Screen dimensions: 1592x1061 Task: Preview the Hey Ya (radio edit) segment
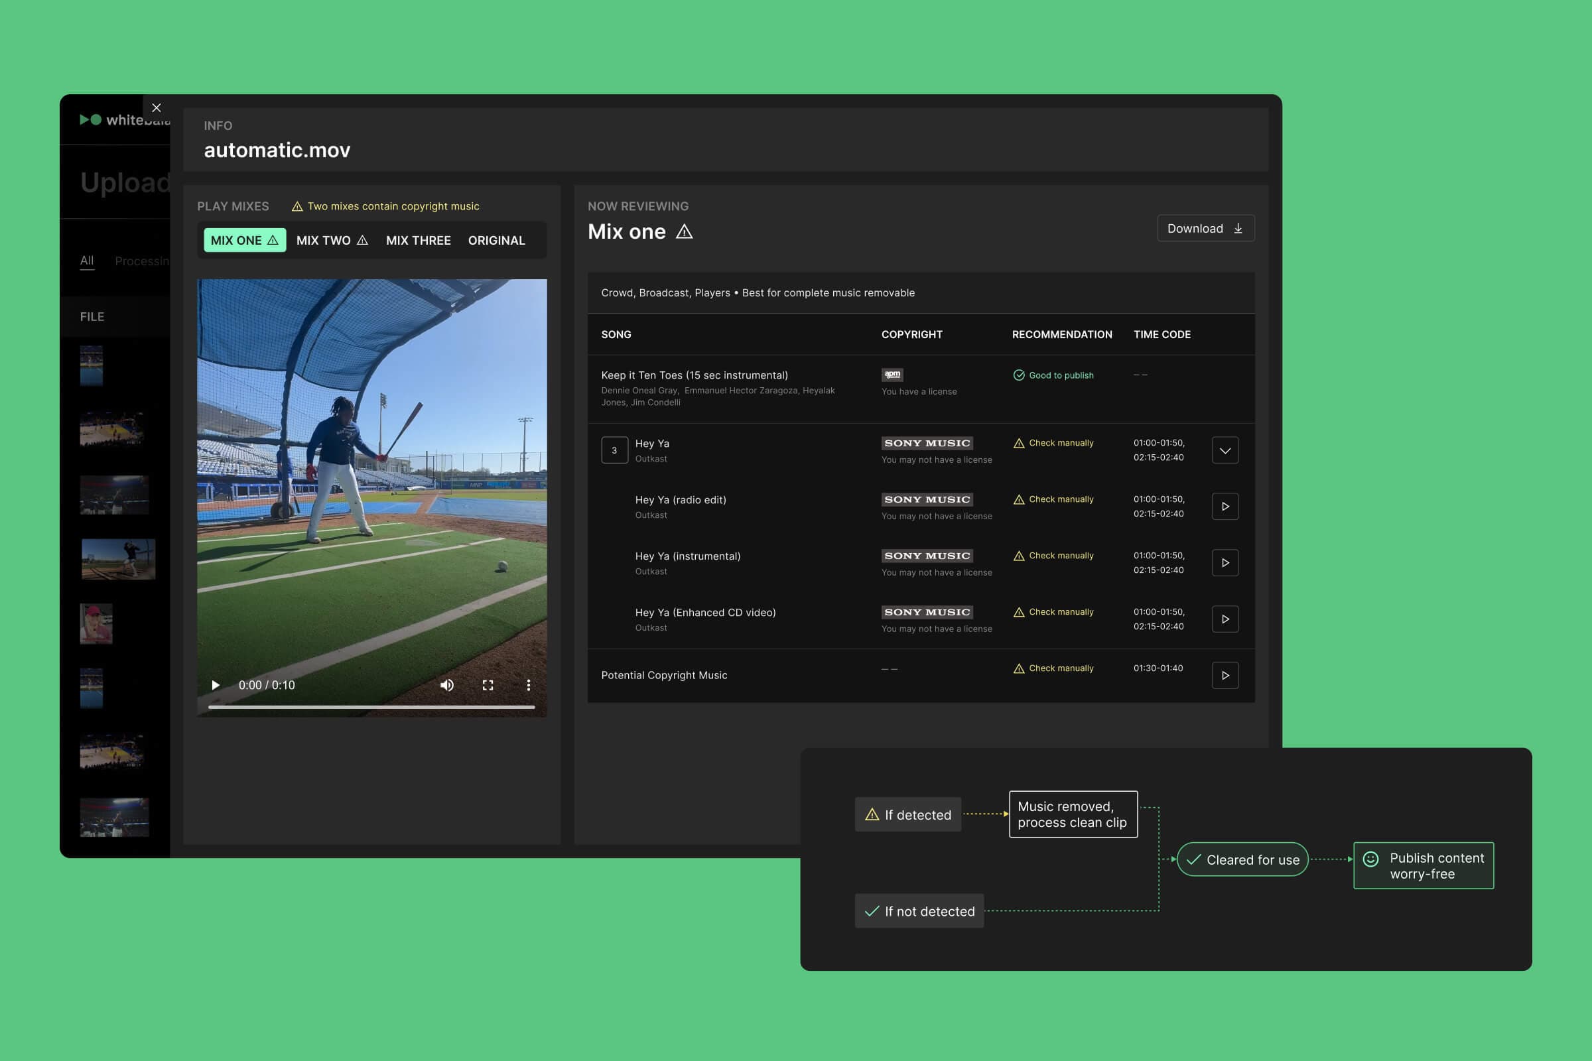coord(1225,506)
